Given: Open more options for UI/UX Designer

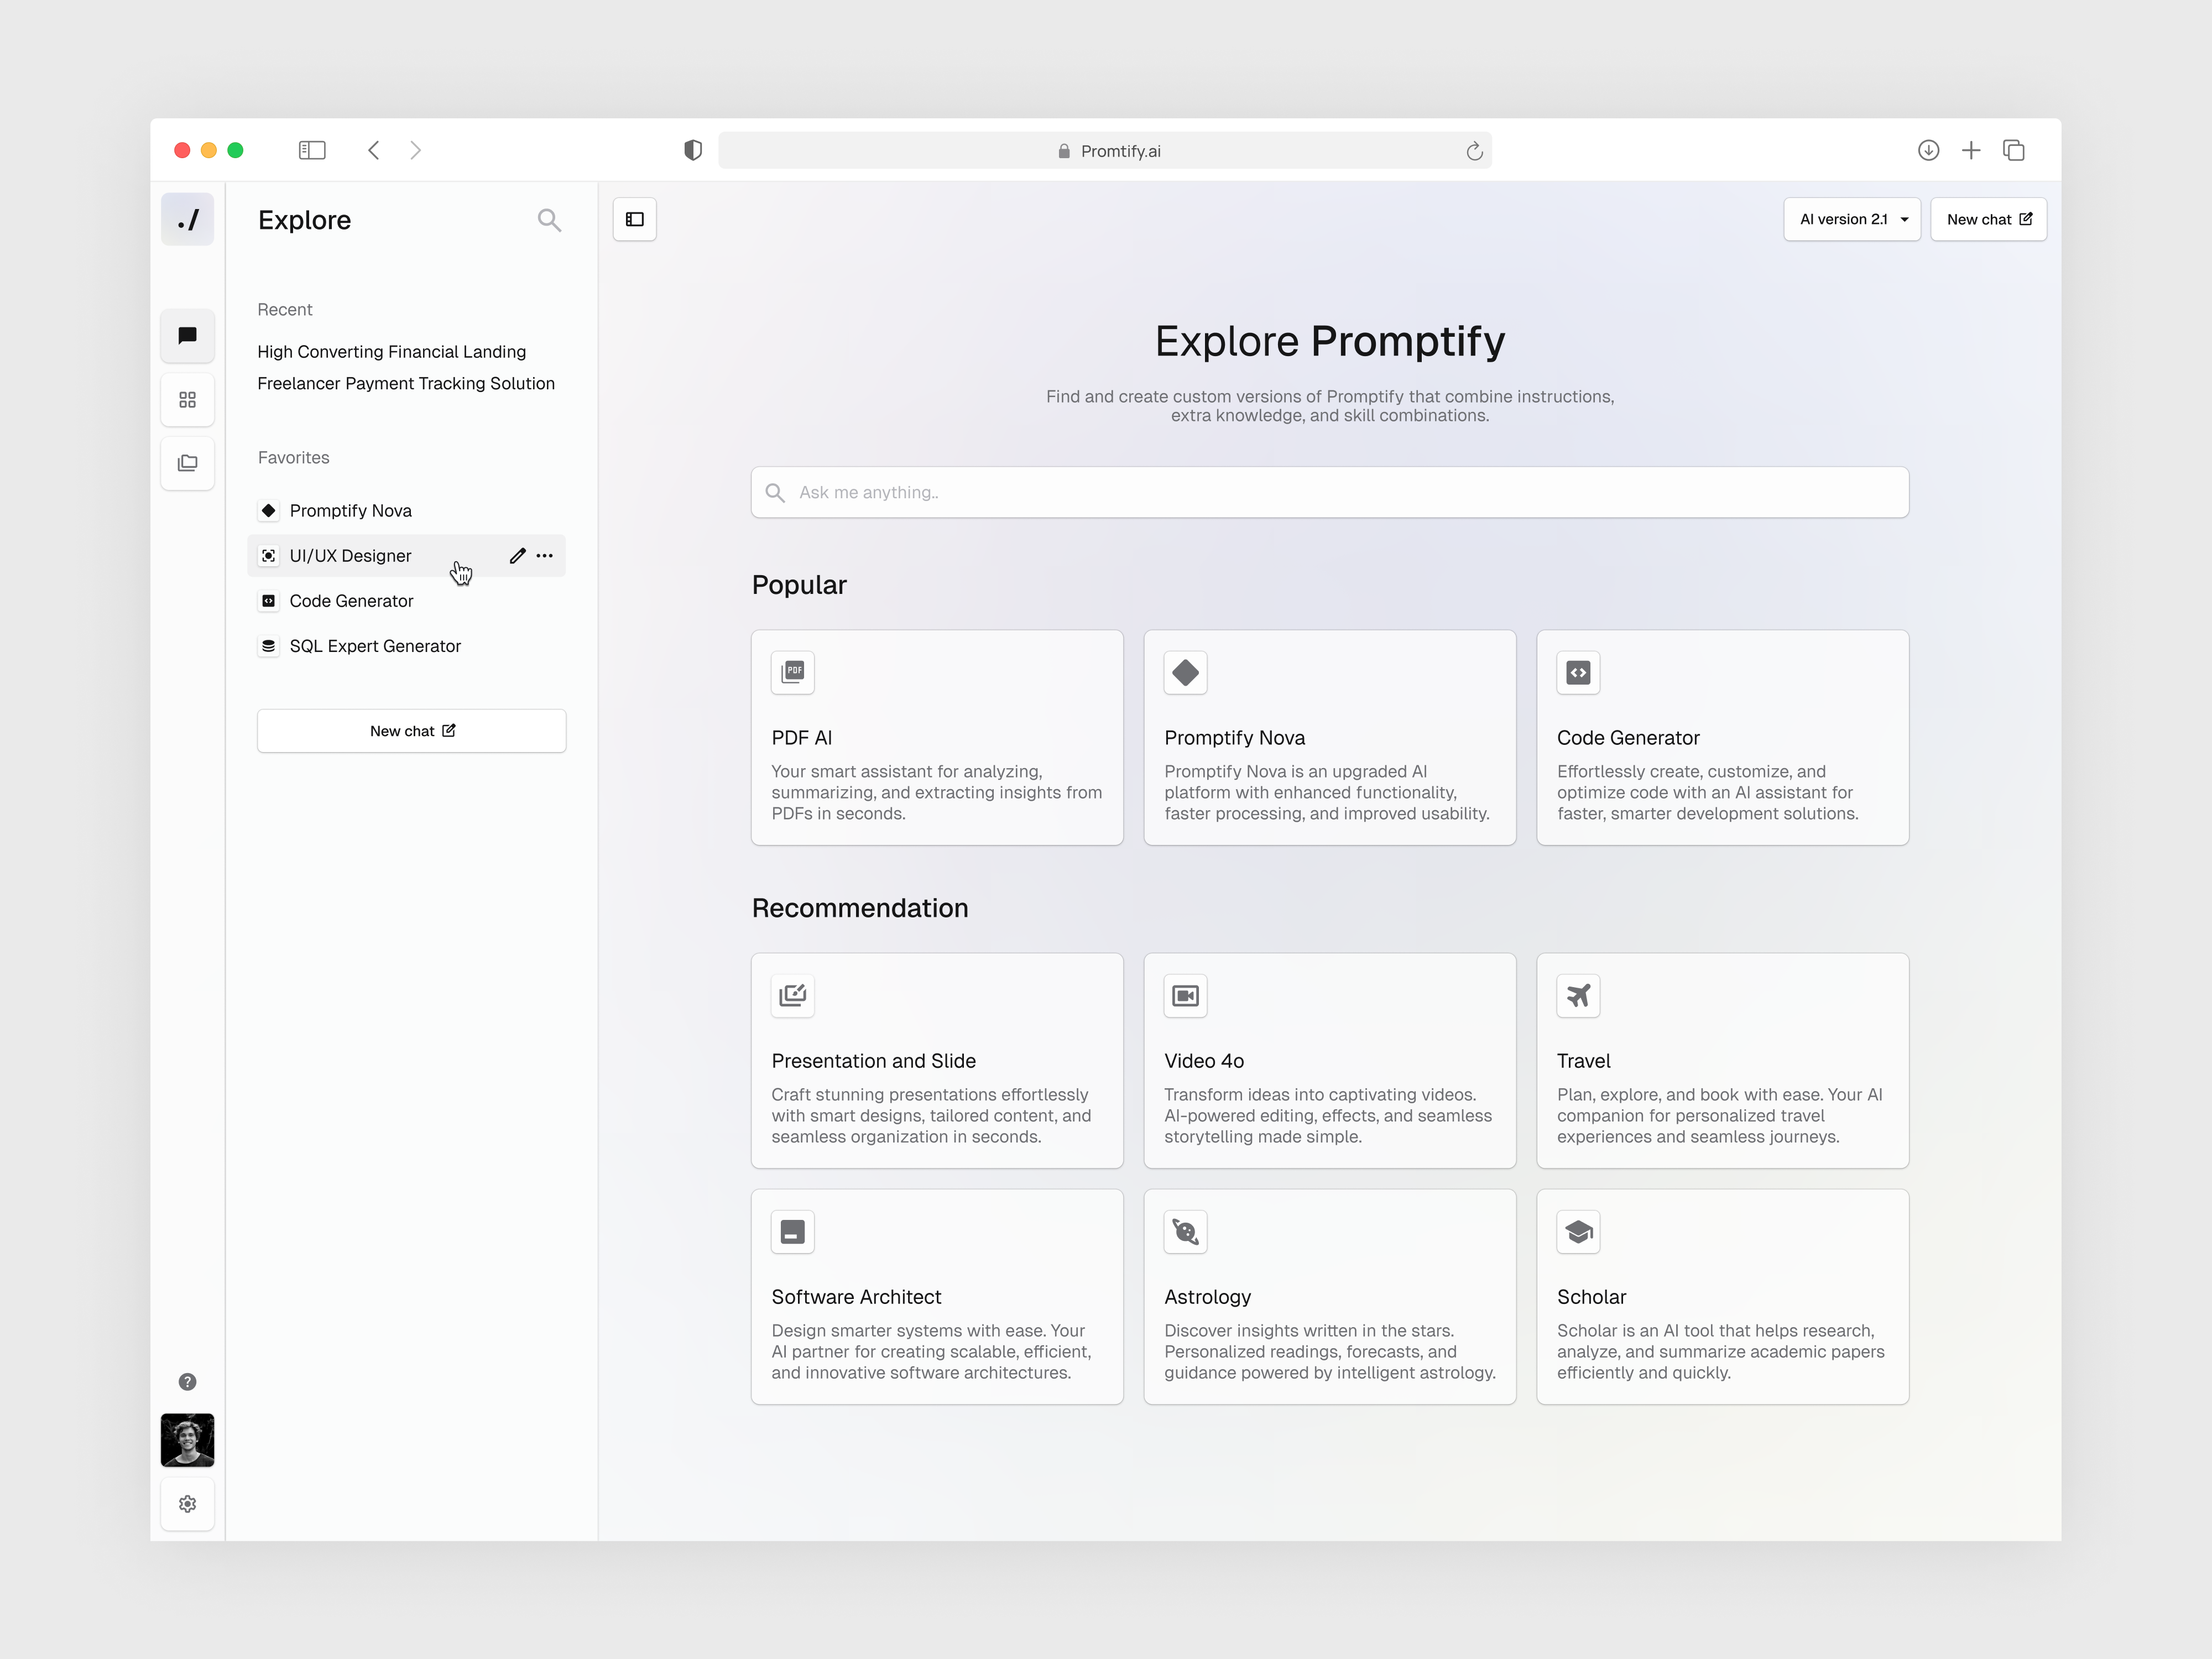Looking at the screenshot, I should click(544, 556).
